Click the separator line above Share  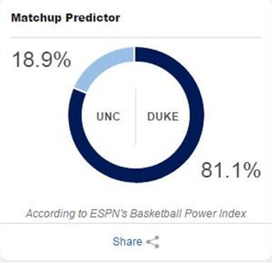(136, 223)
